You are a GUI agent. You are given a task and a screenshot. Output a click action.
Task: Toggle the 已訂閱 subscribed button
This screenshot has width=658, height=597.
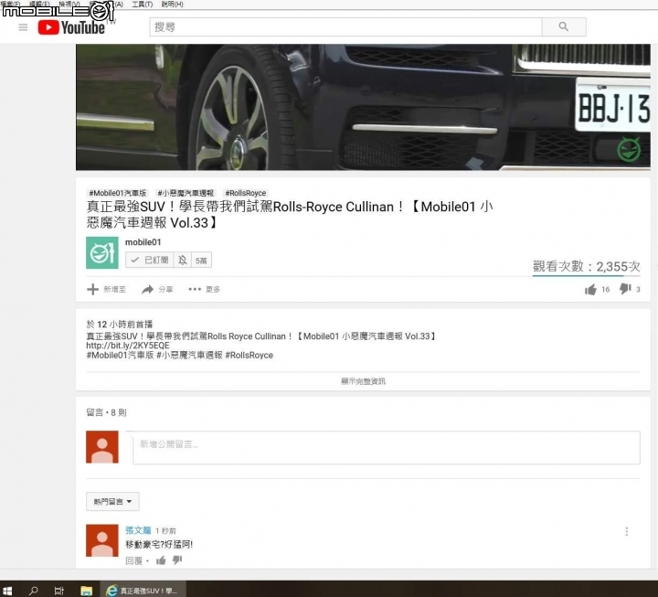[149, 261]
